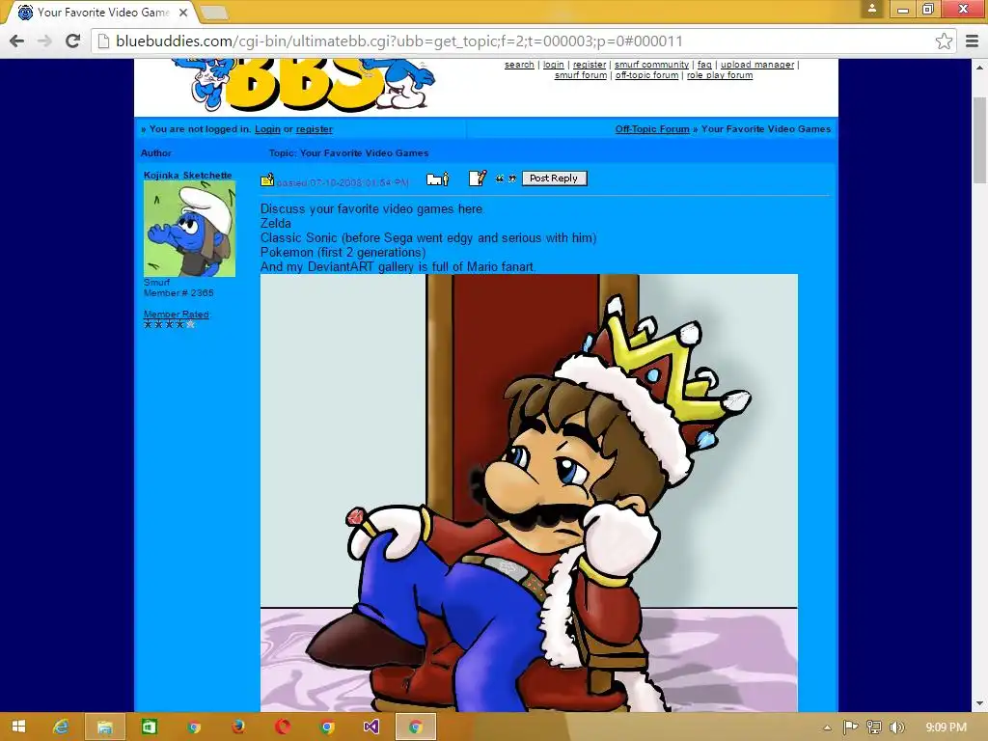988x741 pixels.
Task: Click Kojinka Sketchette's smurf avatar image
Action: click(190, 229)
